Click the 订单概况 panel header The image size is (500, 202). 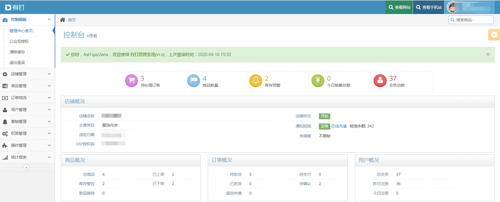point(278,160)
